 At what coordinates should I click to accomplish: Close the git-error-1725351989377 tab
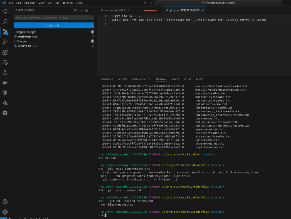pos(202,11)
